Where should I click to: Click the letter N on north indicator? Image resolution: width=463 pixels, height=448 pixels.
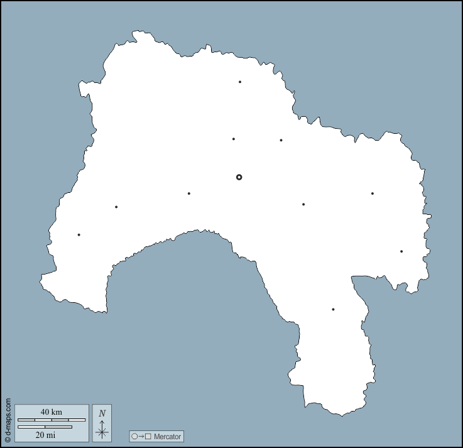(x=102, y=413)
